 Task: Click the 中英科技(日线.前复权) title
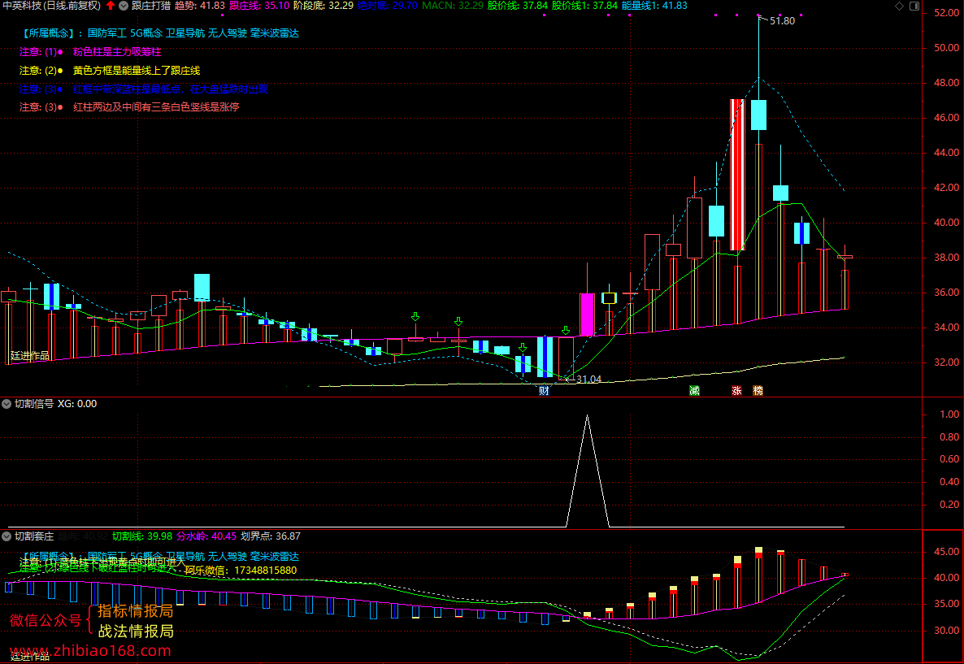tap(52, 6)
